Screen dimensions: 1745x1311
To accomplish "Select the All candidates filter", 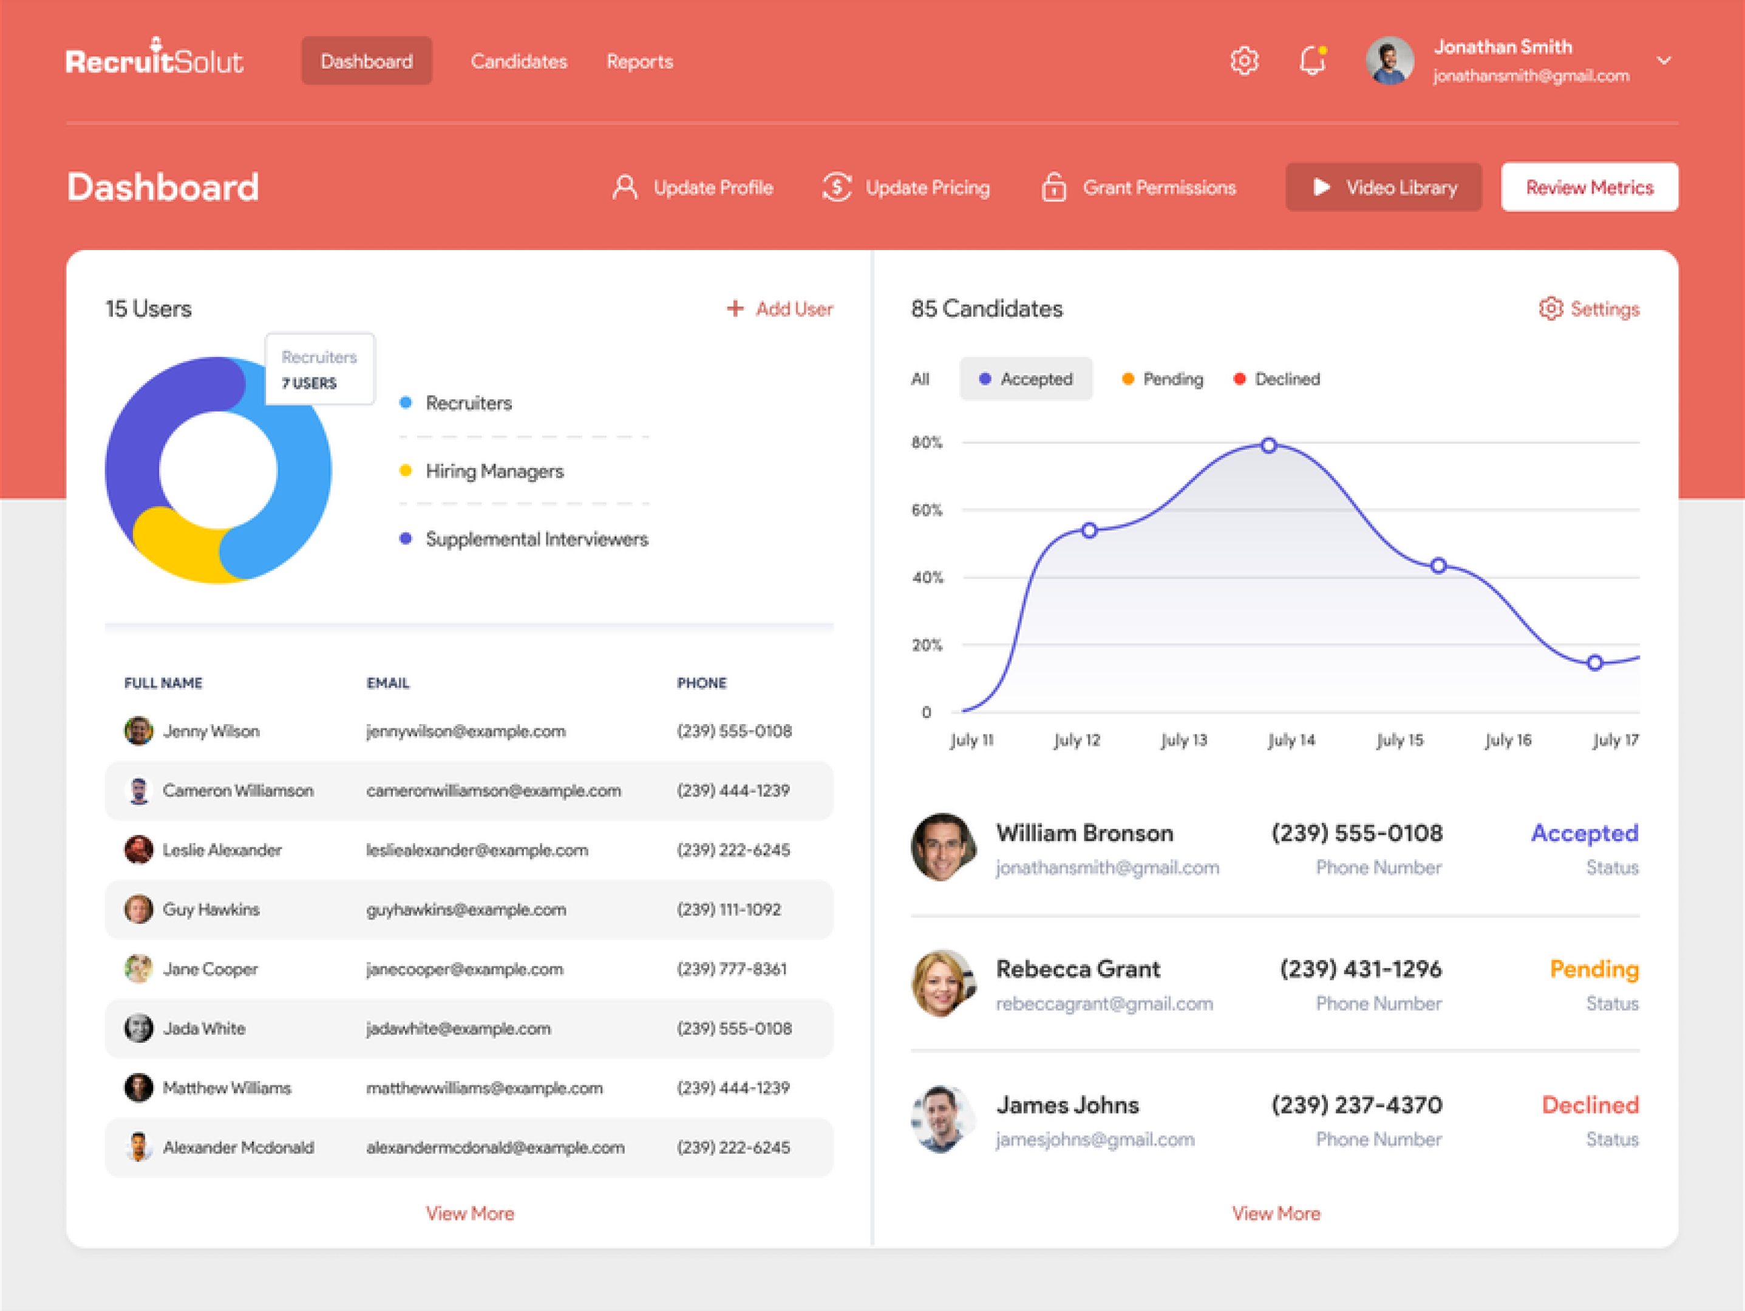I will [x=920, y=379].
